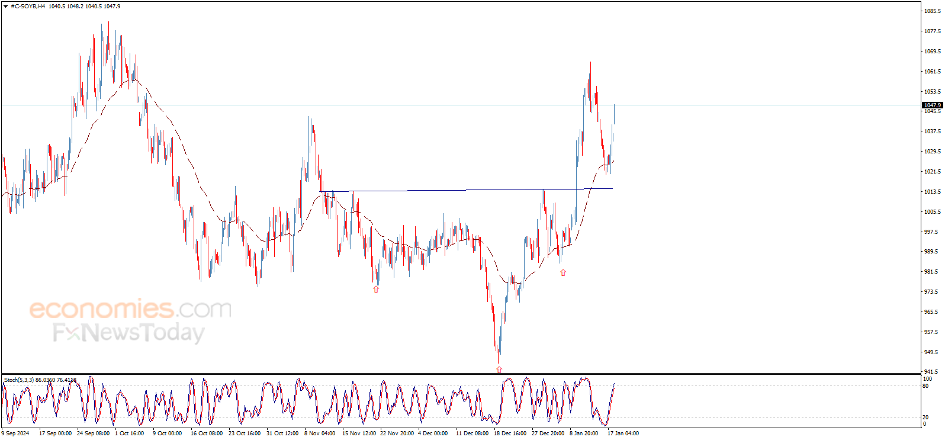
Task: Click the 941.5 price axis label
Action: [x=932, y=372]
